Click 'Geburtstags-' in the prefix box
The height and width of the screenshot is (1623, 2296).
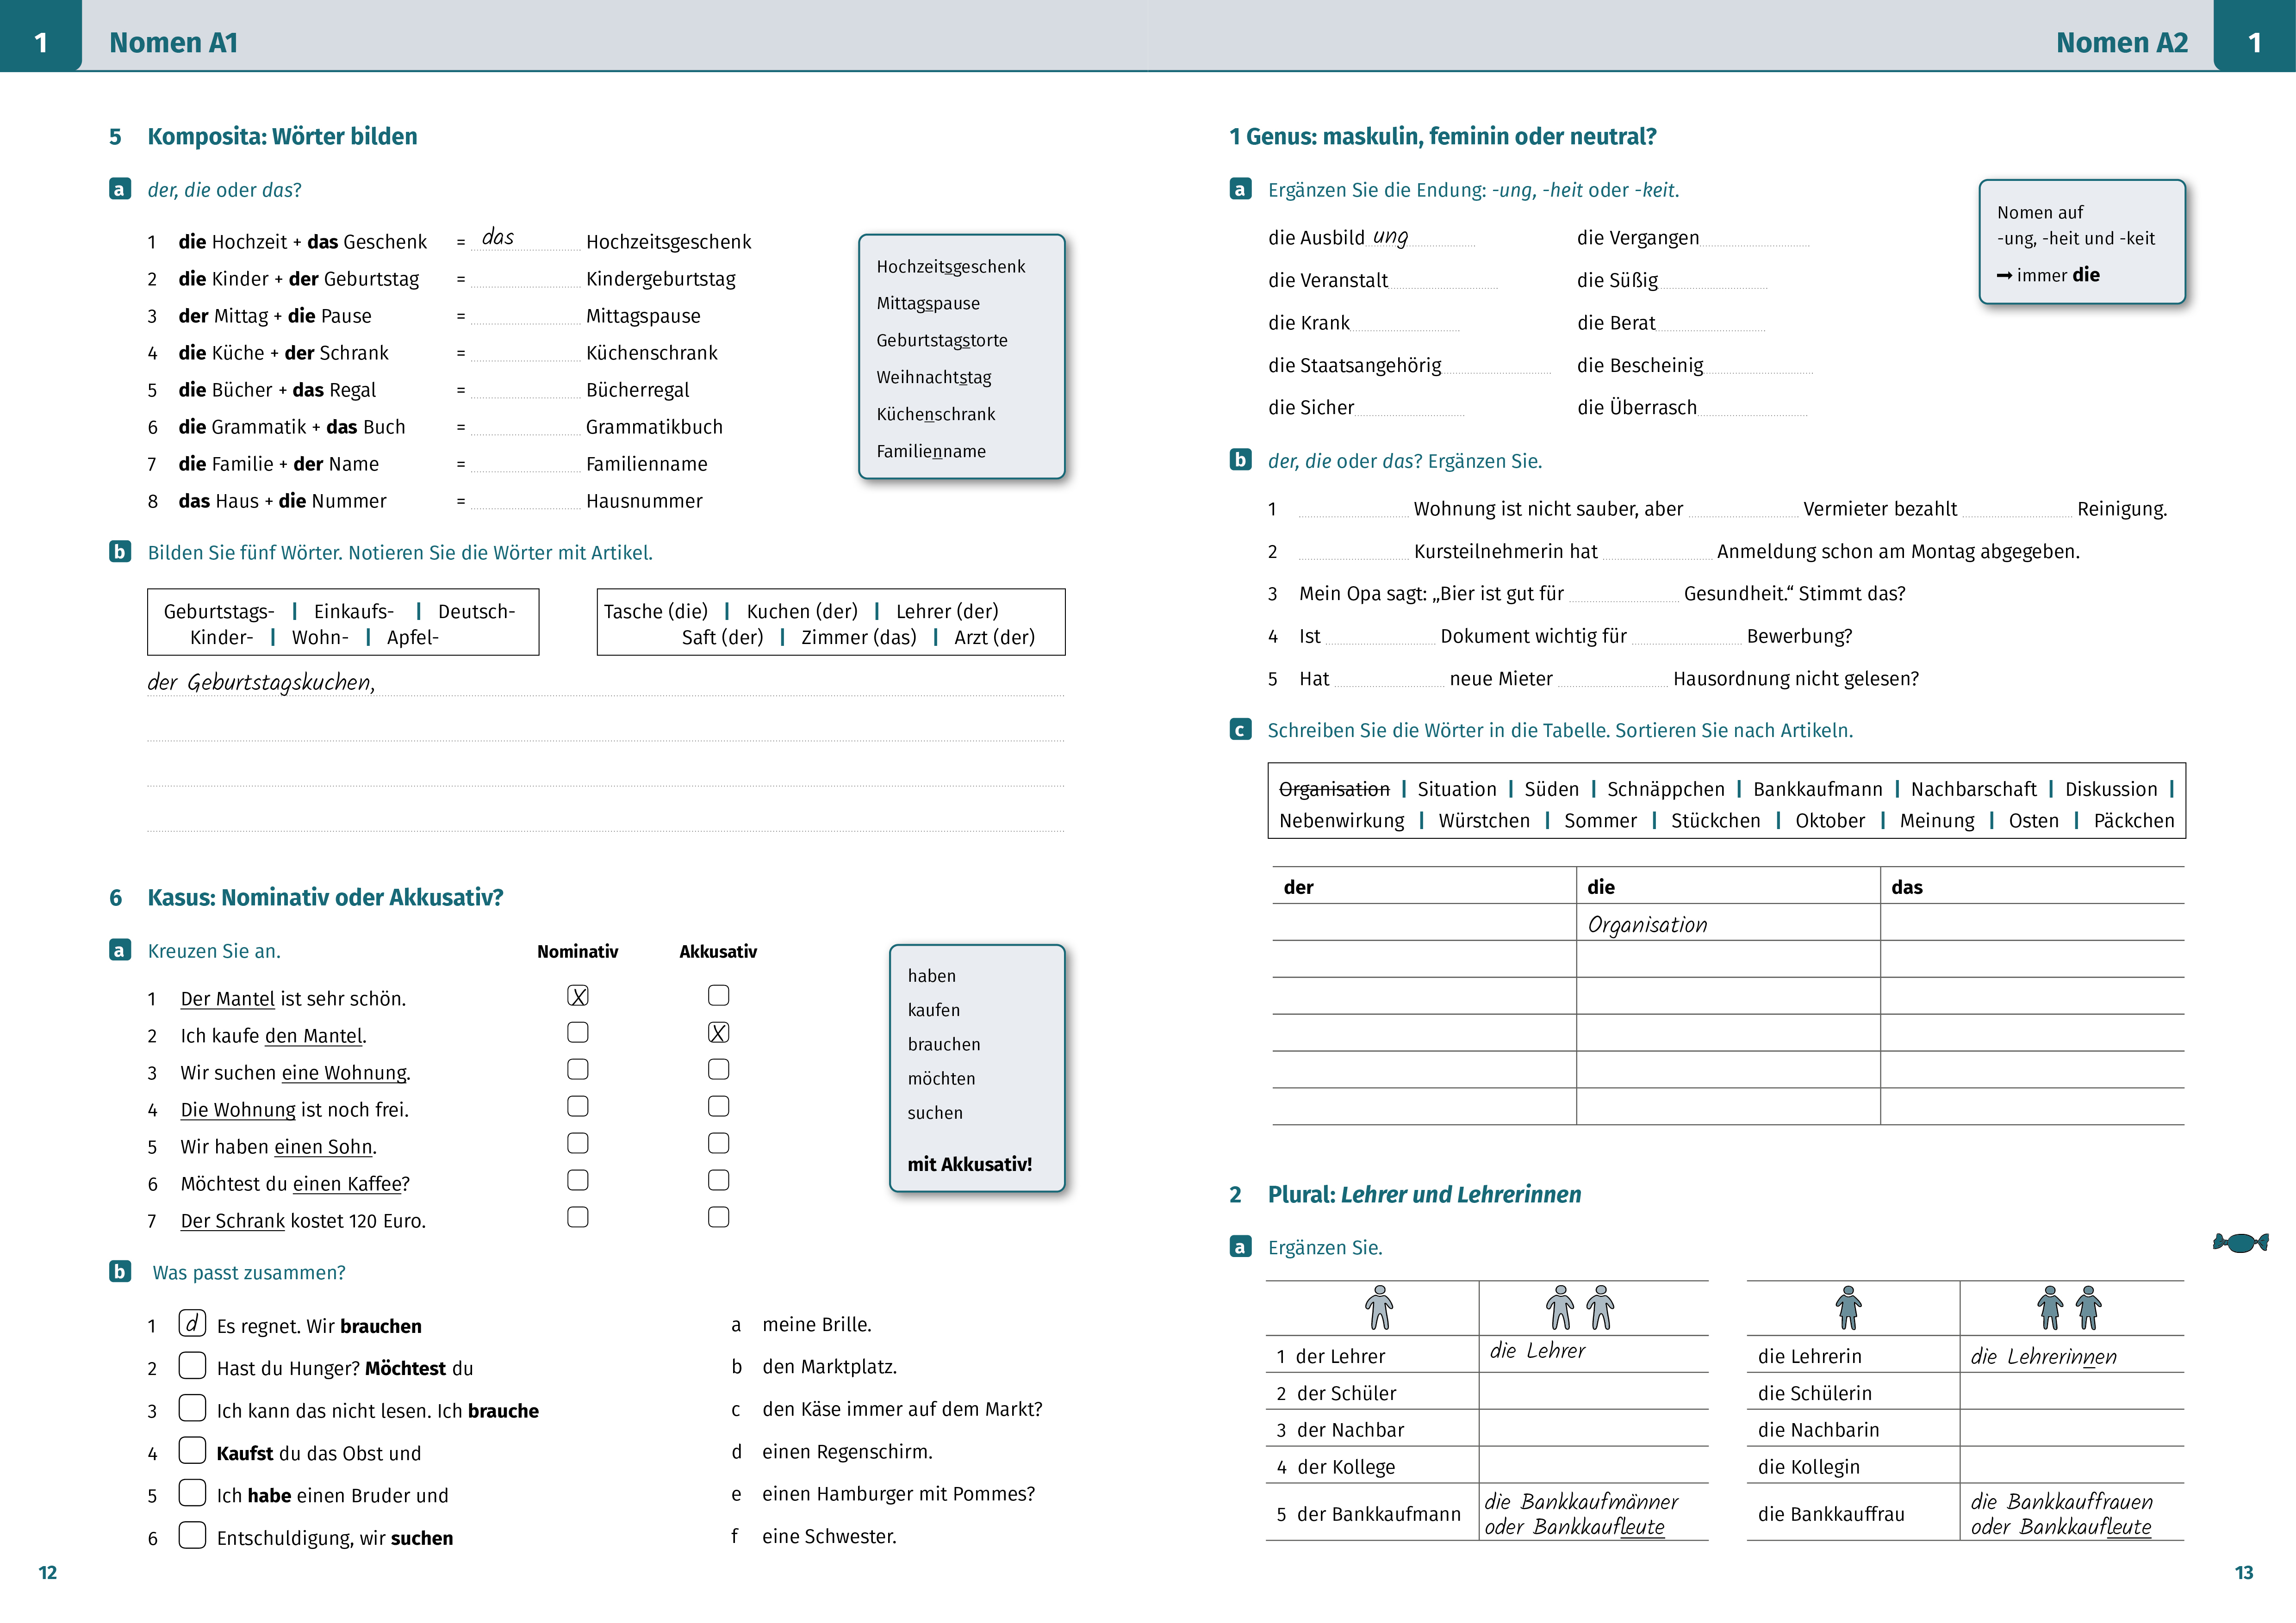tap(219, 612)
